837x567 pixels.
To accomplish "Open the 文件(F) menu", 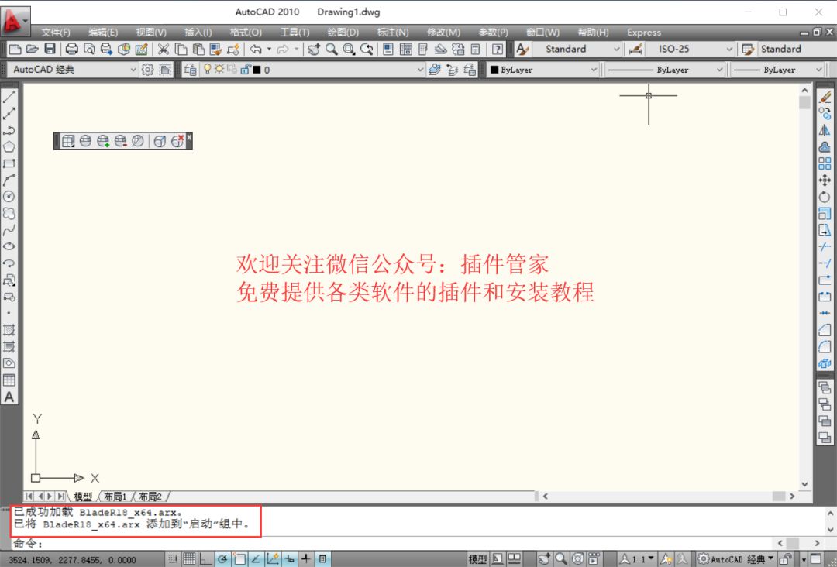I will (x=56, y=33).
